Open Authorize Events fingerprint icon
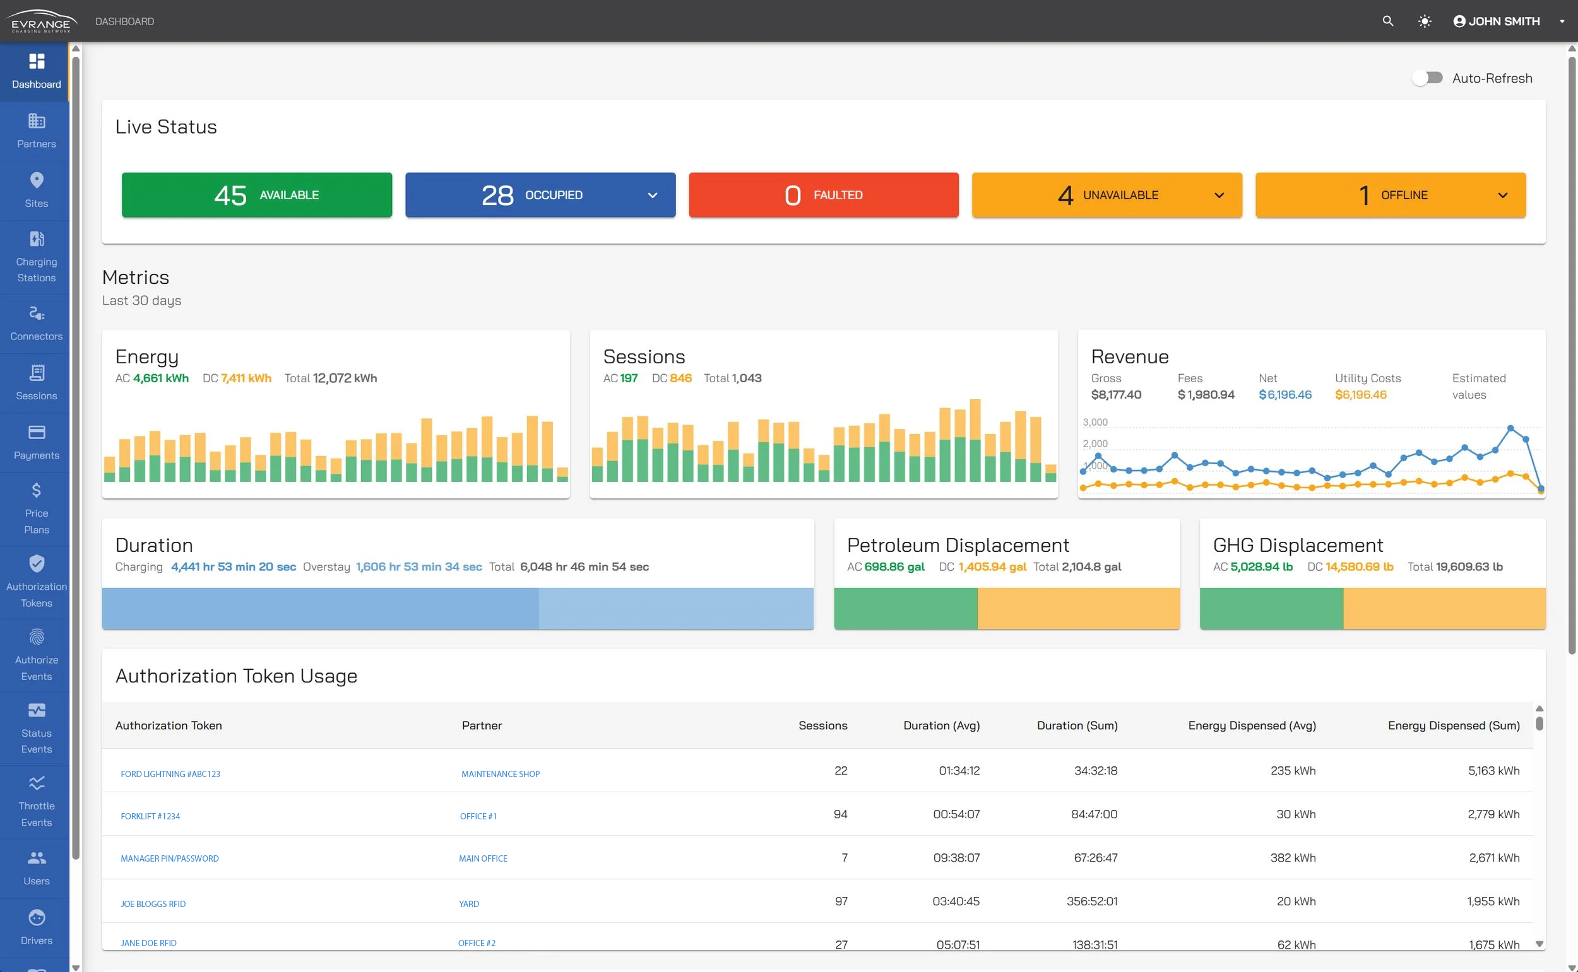Screen dimensions: 1578x972 pyautogui.click(x=37, y=637)
